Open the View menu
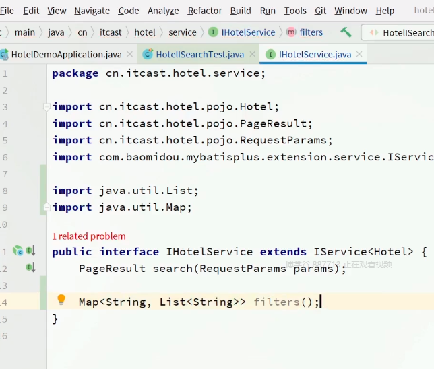The width and height of the screenshot is (434, 369). [57, 11]
